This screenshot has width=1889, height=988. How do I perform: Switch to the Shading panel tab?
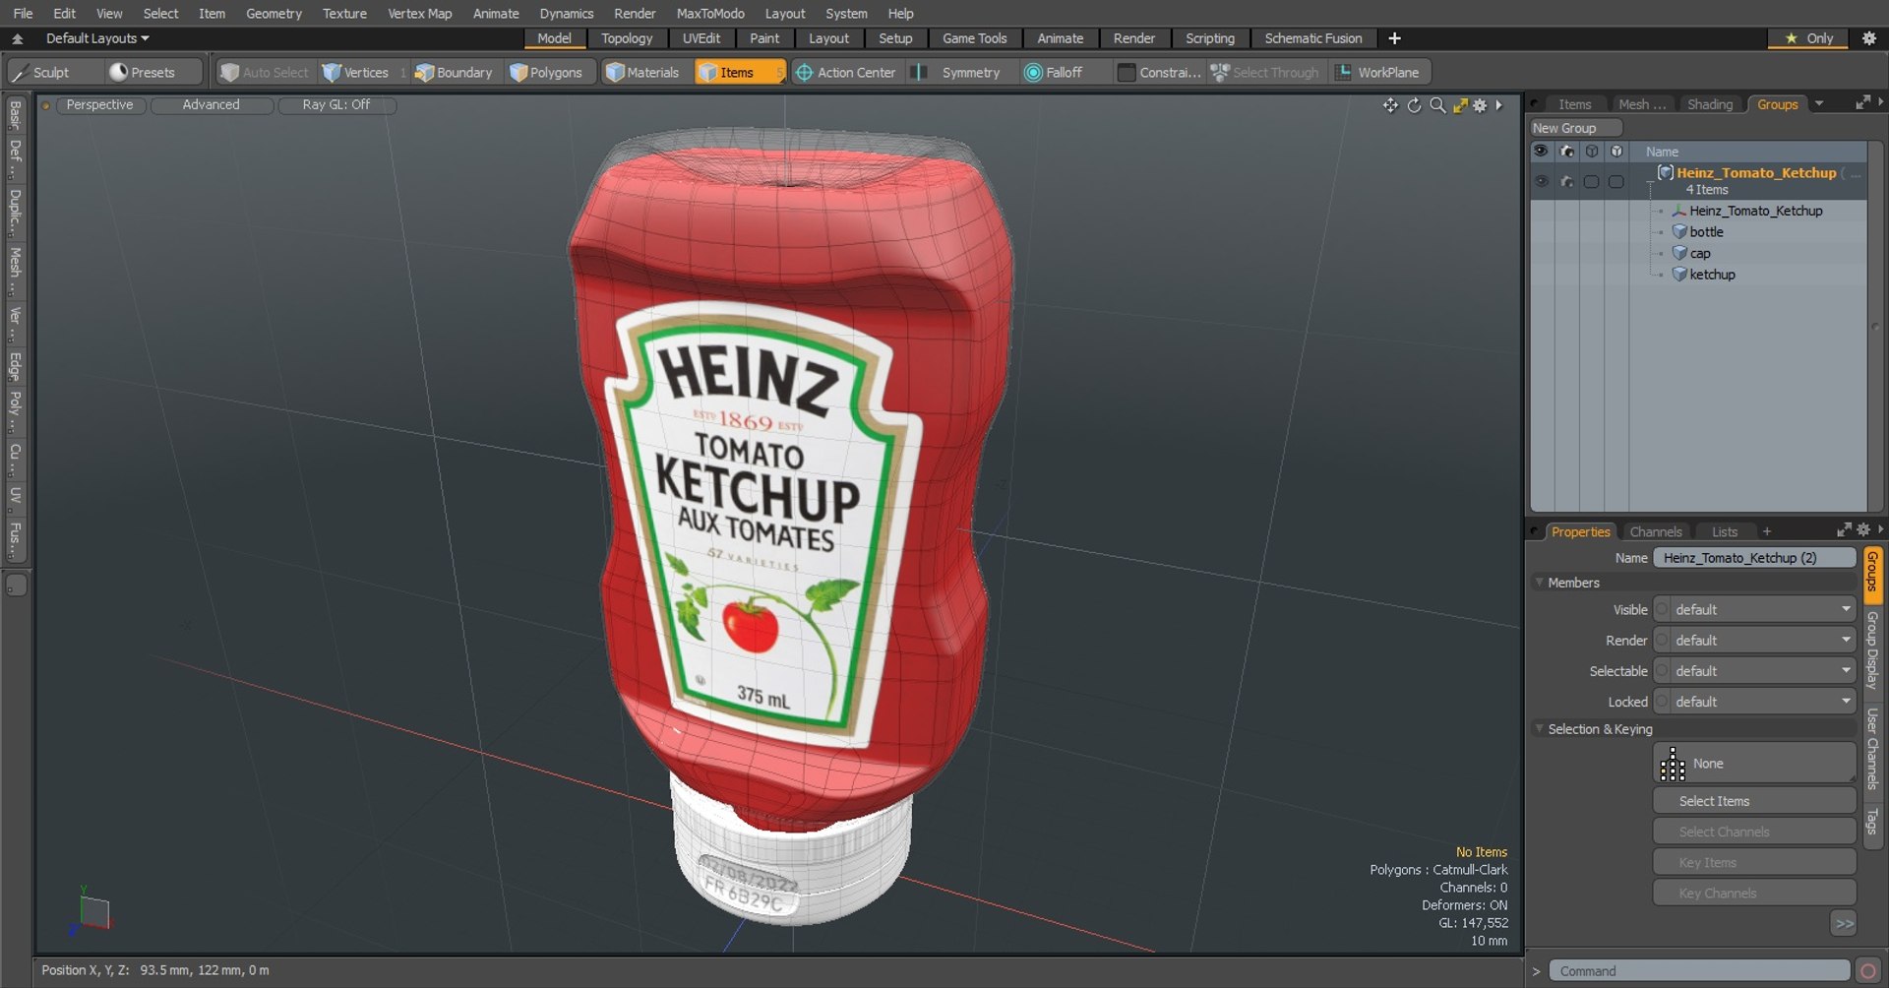(x=1710, y=104)
